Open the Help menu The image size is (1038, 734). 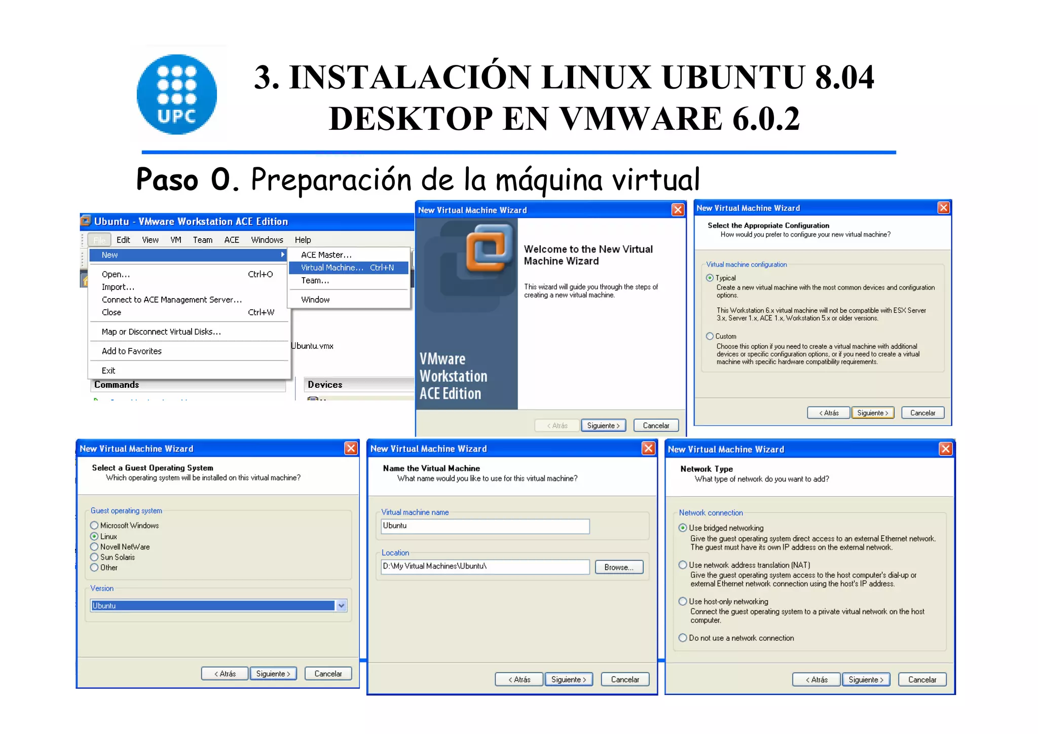pyautogui.click(x=303, y=240)
